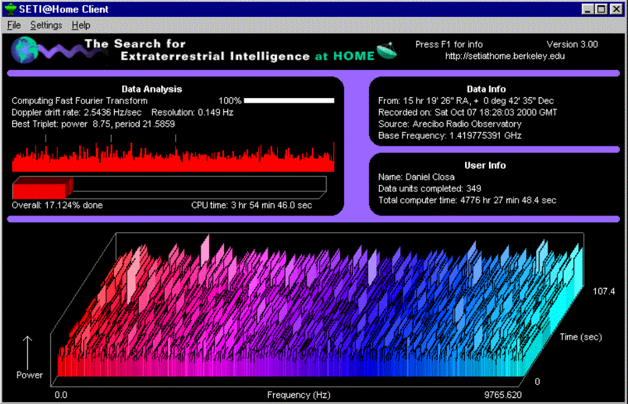
Task: Open the File menu
Action: click(x=14, y=26)
